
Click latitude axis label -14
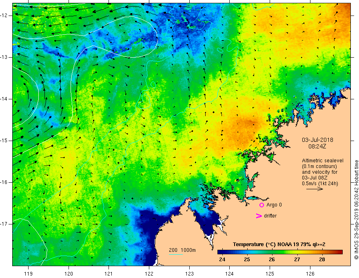tap(4, 99)
